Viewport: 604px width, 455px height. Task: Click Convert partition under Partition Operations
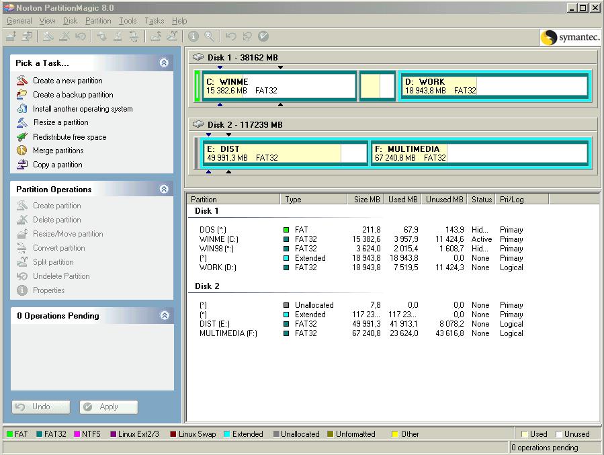[58, 248]
